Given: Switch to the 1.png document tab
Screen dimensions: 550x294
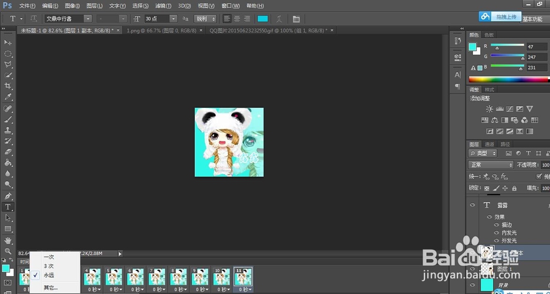Looking at the screenshot, I should coord(161,31).
